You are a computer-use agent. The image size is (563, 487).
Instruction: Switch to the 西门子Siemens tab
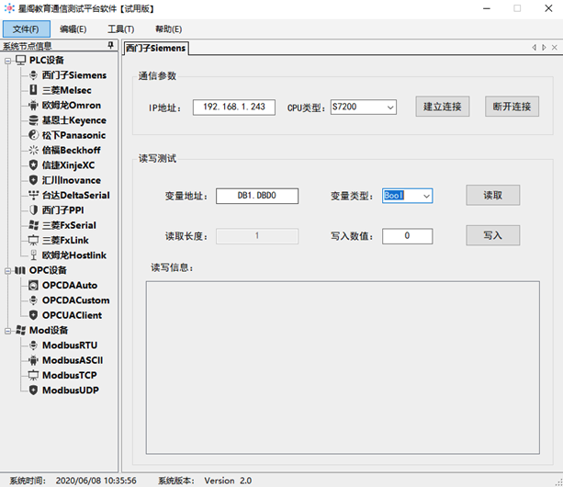click(155, 47)
